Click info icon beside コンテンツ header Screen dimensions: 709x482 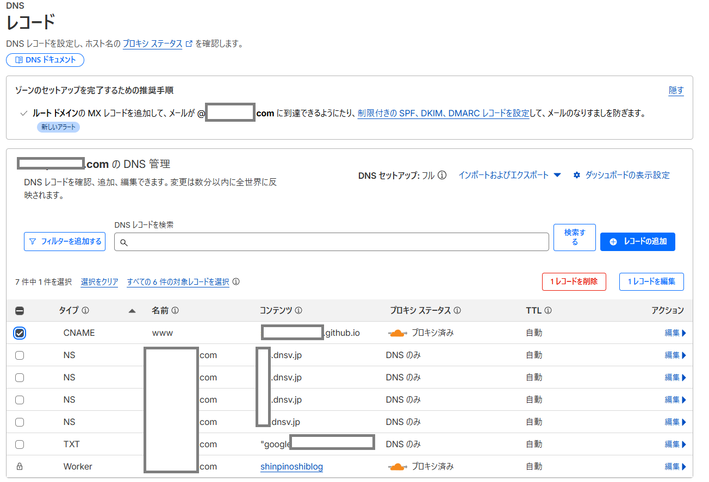298,310
